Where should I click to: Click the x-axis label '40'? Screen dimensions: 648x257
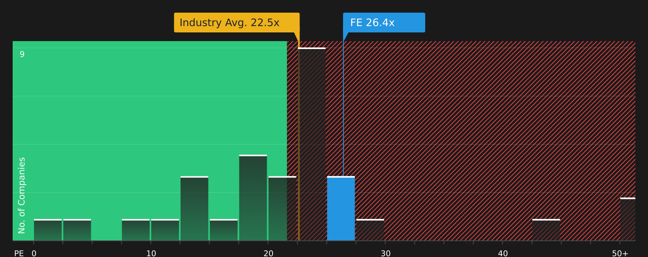point(503,253)
